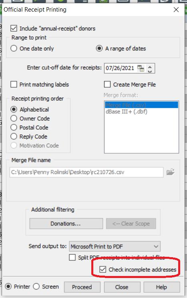The image size is (187, 298).
Task: Toggle Include annual-receipt donors checkbox
Action: click(14, 28)
